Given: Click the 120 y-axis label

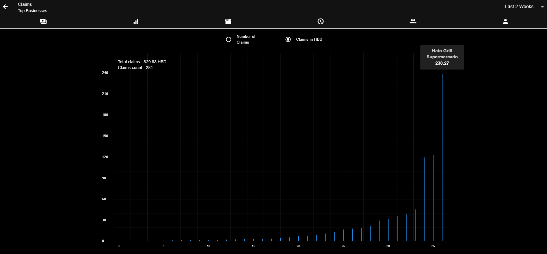Looking at the screenshot, I should coord(105,157).
